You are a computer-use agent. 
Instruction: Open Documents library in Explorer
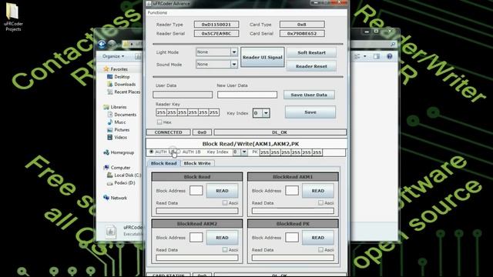122,115
